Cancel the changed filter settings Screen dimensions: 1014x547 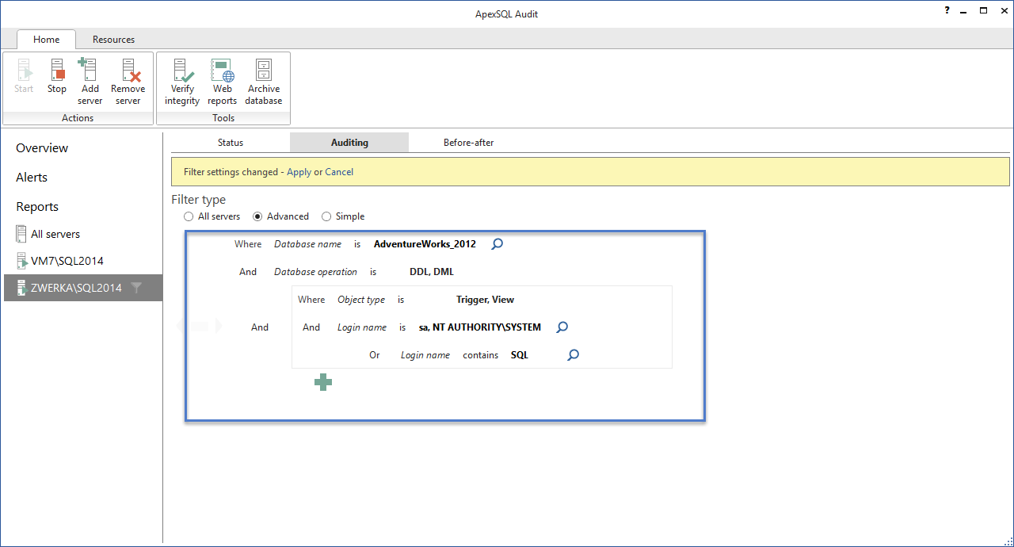(x=339, y=172)
